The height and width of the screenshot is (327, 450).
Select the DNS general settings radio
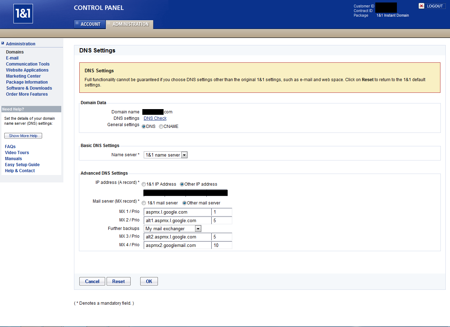(144, 126)
